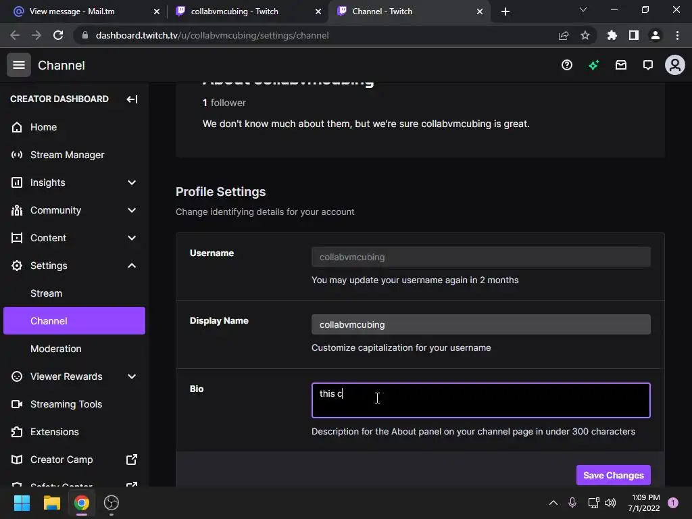Image resolution: width=692 pixels, height=519 pixels.
Task: Toggle the Chrome side panel icon
Action: [x=634, y=35]
